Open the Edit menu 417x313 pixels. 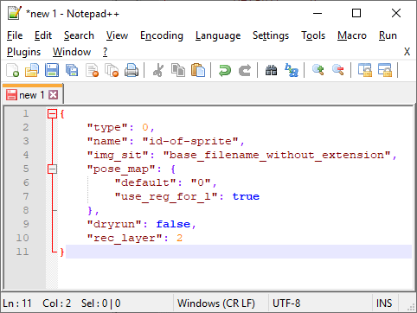43,35
